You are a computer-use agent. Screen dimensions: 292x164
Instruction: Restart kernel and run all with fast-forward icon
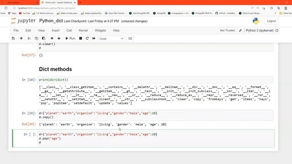pyautogui.click(x=94, y=38)
